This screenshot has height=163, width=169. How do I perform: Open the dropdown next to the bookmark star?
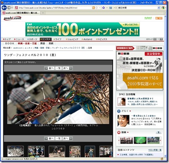(107, 8)
